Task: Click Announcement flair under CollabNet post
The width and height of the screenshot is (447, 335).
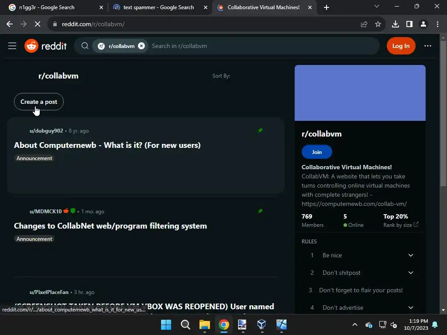Action: point(34,239)
